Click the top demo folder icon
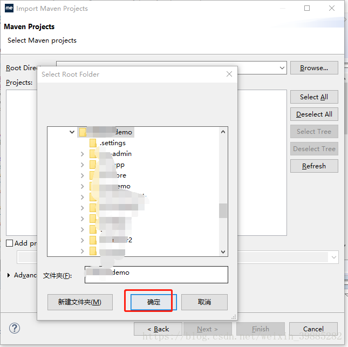Viewport: 348px width, 347px height. coord(83,132)
